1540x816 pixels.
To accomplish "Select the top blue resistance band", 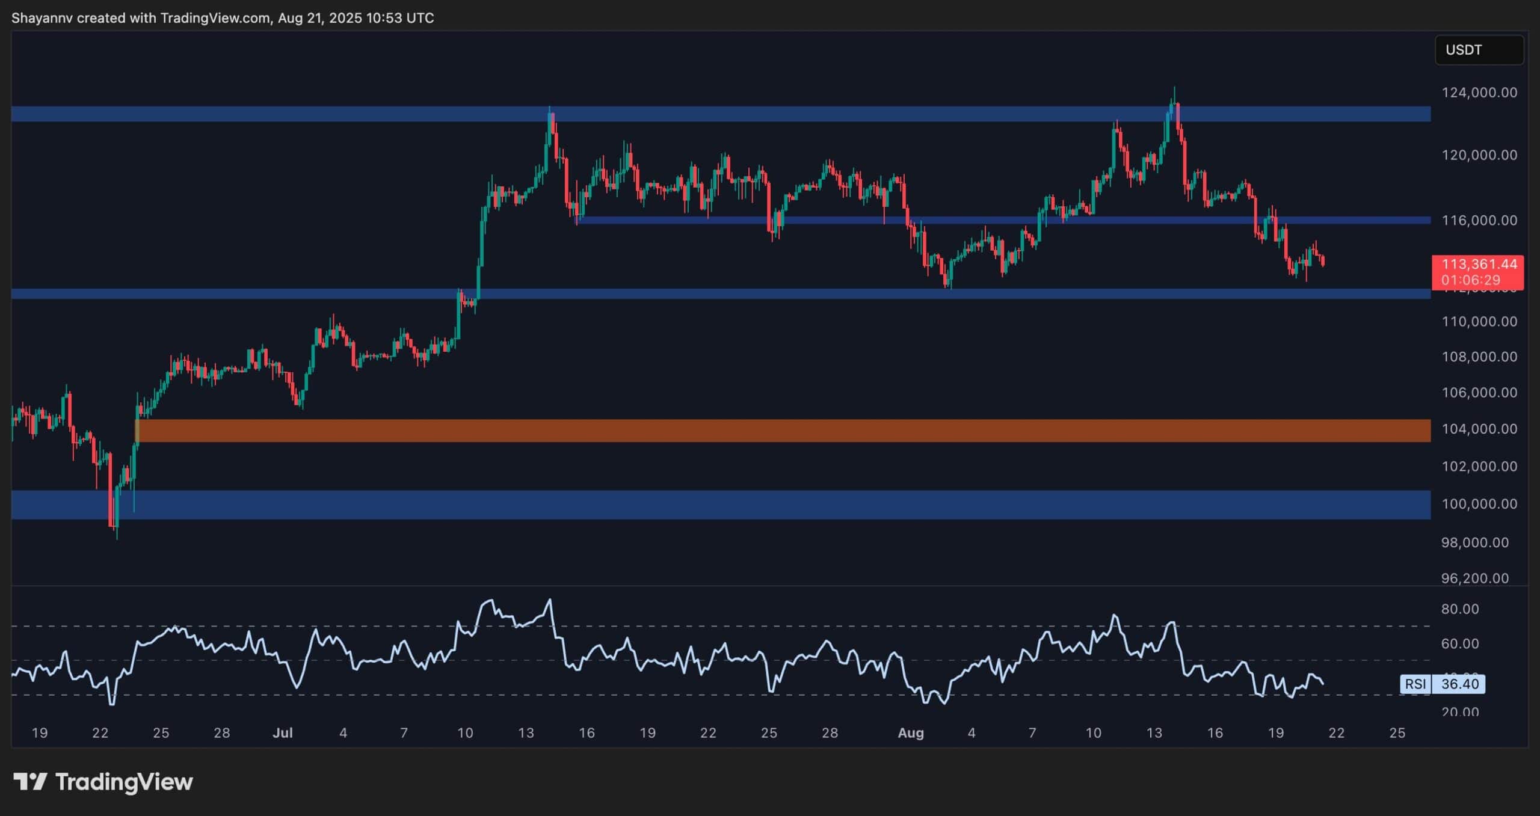I will (x=721, y=114).
